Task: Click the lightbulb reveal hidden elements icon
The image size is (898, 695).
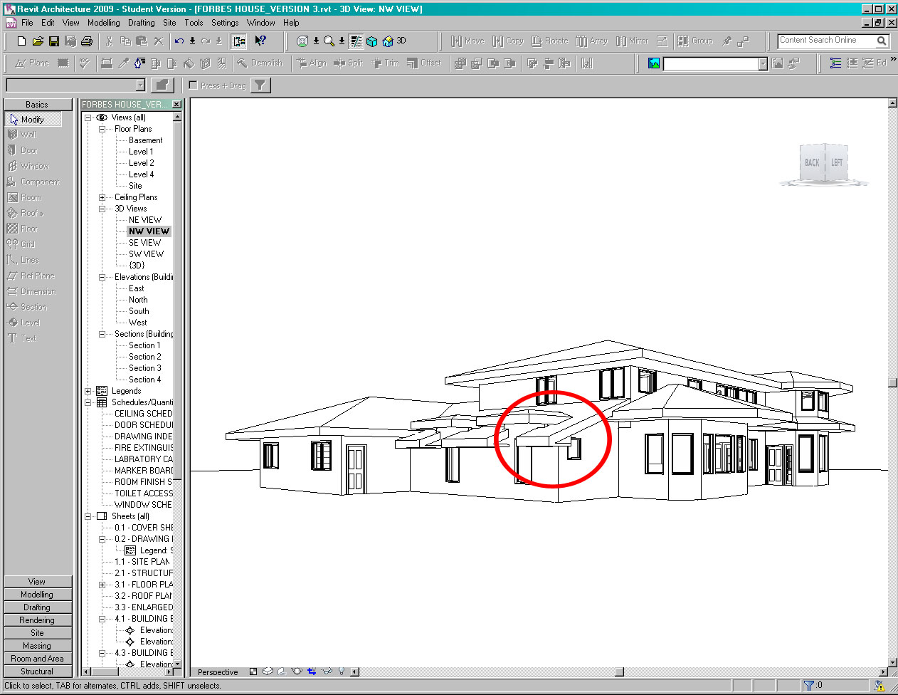Action: tap(342, 672)
